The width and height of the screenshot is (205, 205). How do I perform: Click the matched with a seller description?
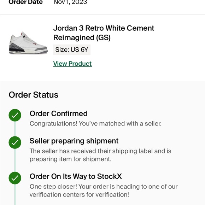[95, 124]
